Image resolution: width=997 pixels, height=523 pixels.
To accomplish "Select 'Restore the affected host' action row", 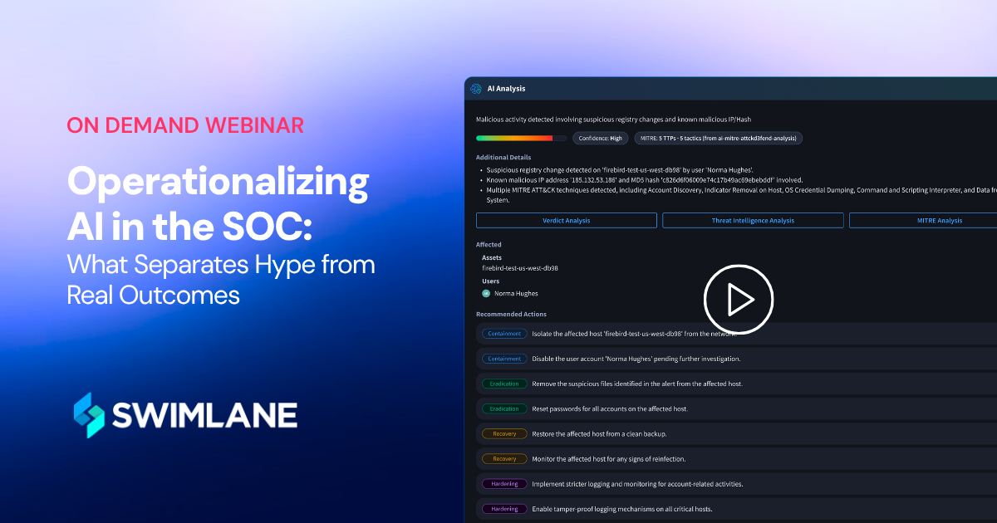I will pos(736,433).
